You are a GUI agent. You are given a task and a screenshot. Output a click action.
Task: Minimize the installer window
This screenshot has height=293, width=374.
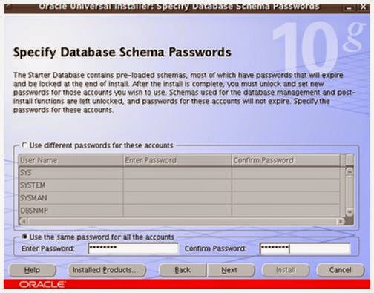tap(349, 8)
